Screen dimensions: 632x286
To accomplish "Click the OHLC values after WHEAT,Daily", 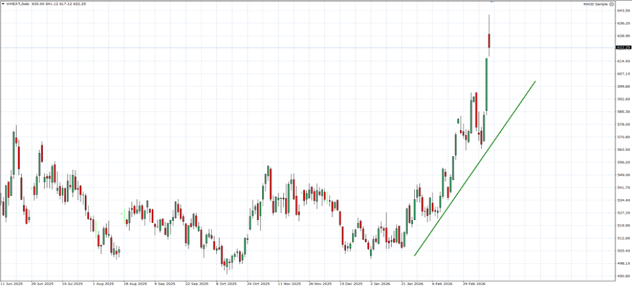I will (61, 4).
